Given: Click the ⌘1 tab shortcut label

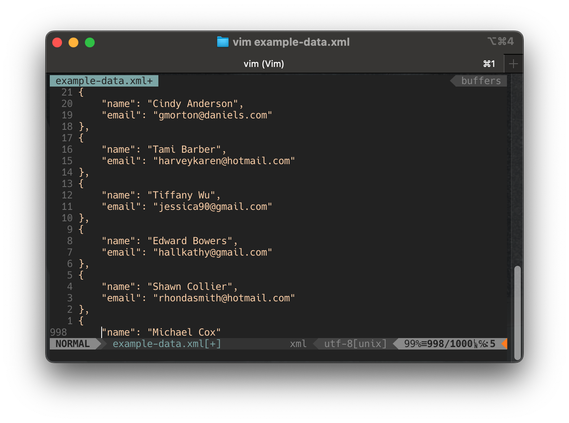Looking at the screenshot, I should pyautogui.click(x=489, y=64).
